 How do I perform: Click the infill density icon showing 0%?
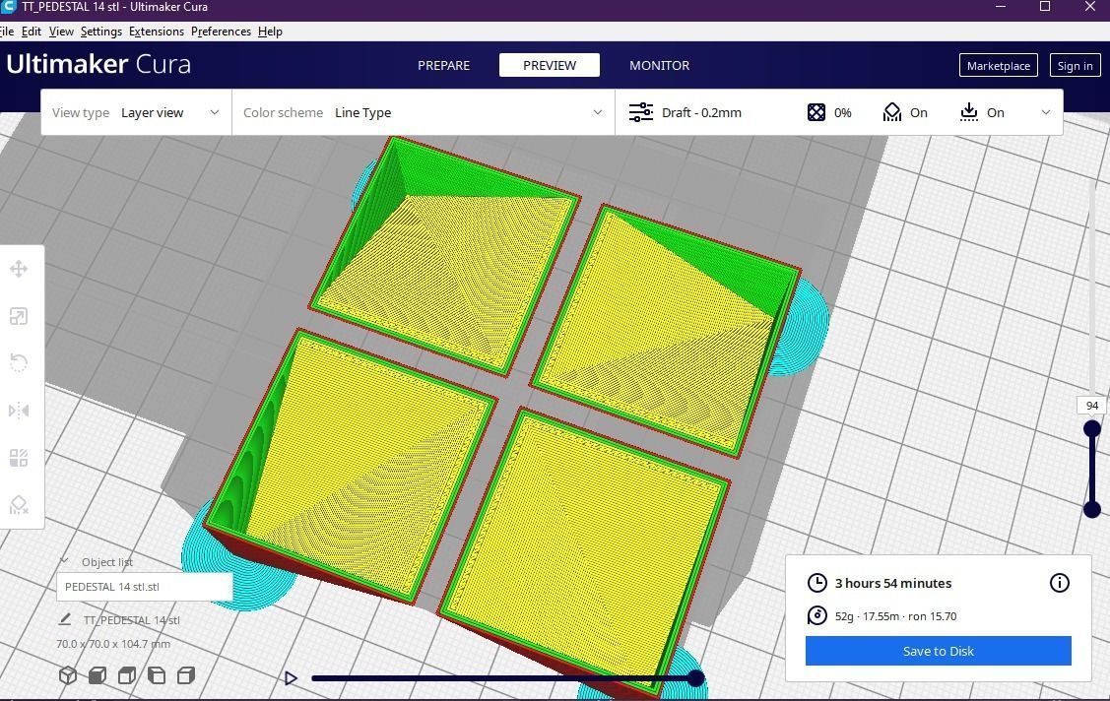pos(816,112)
